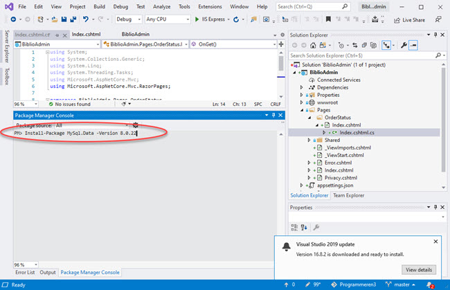Pin the Package Manager Console window

coord(273,115)
